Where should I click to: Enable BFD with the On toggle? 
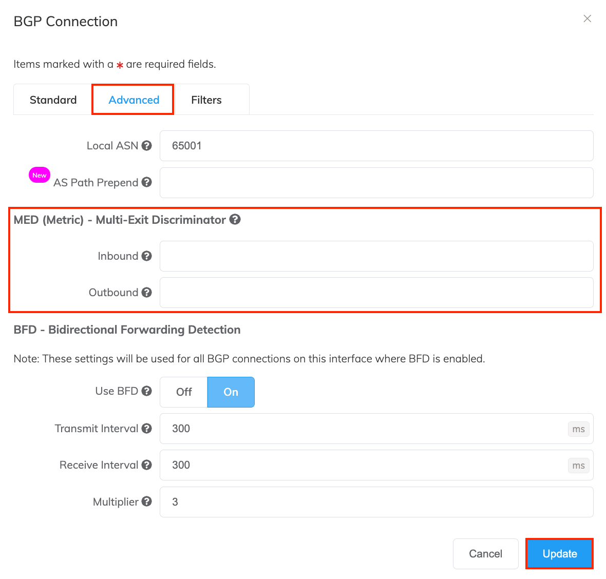[231, 392]
